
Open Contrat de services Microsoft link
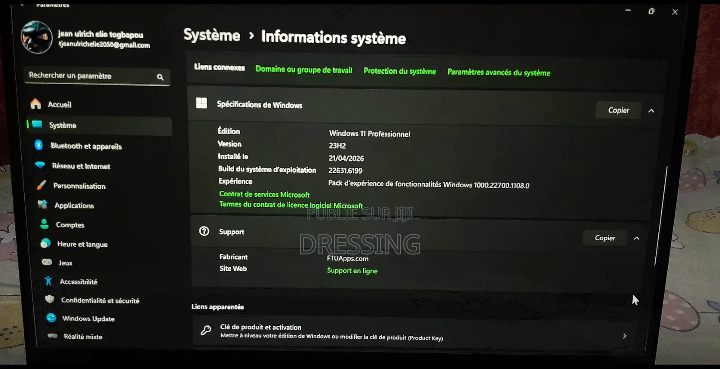click(265, 194)
